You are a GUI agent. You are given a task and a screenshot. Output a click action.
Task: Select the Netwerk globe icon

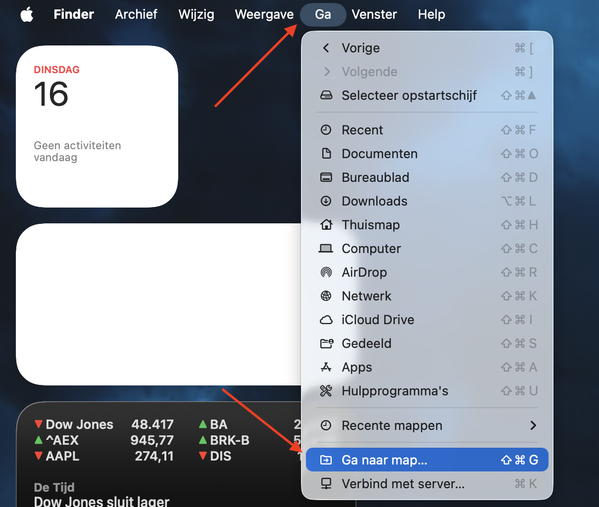tap(326, 296)
